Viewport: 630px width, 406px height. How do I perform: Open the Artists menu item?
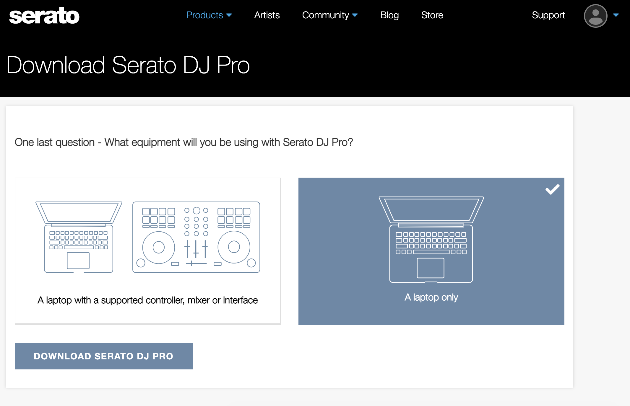click(x=267, y=15)
